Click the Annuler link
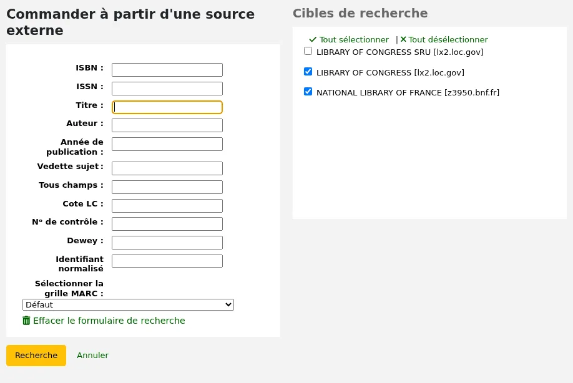This screenshot has height=383, width=573. coord(93,356)
